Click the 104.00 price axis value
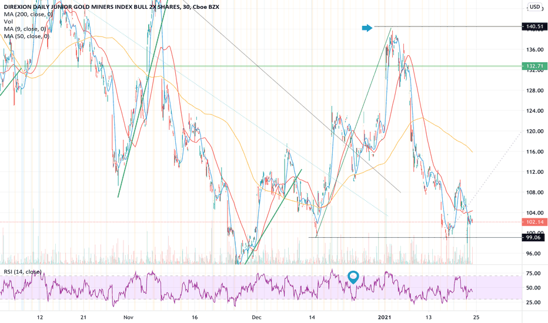 click(x=534, y=213)
